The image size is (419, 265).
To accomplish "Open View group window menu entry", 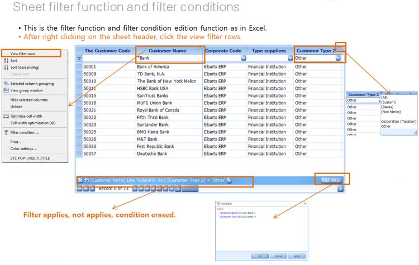I will click(x=27, y=90).
